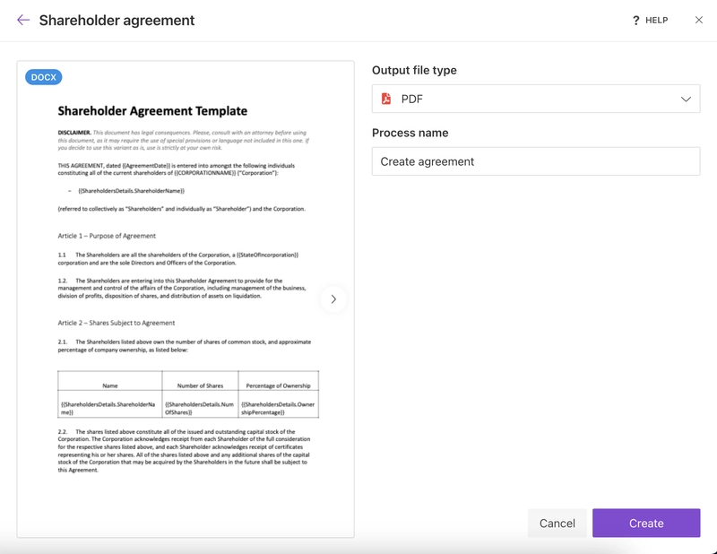
Task: Click the DOCX file type badge
Action: click(44, 77)
